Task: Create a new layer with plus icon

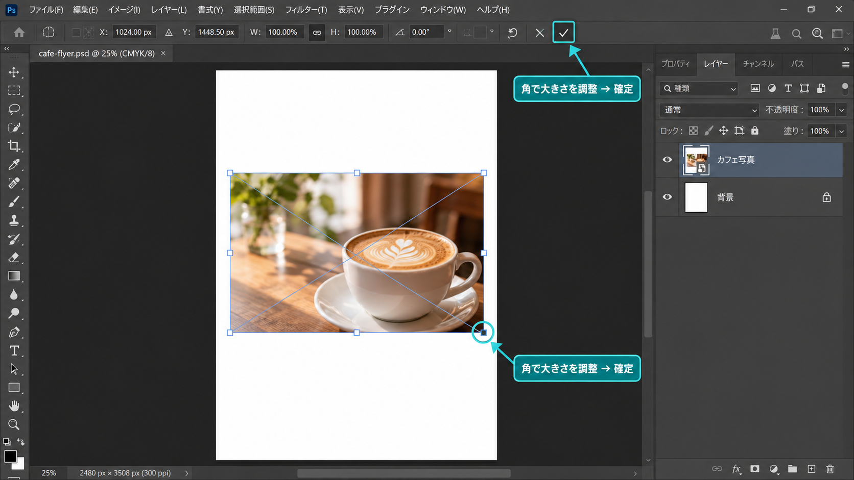Action: (811, 469)
